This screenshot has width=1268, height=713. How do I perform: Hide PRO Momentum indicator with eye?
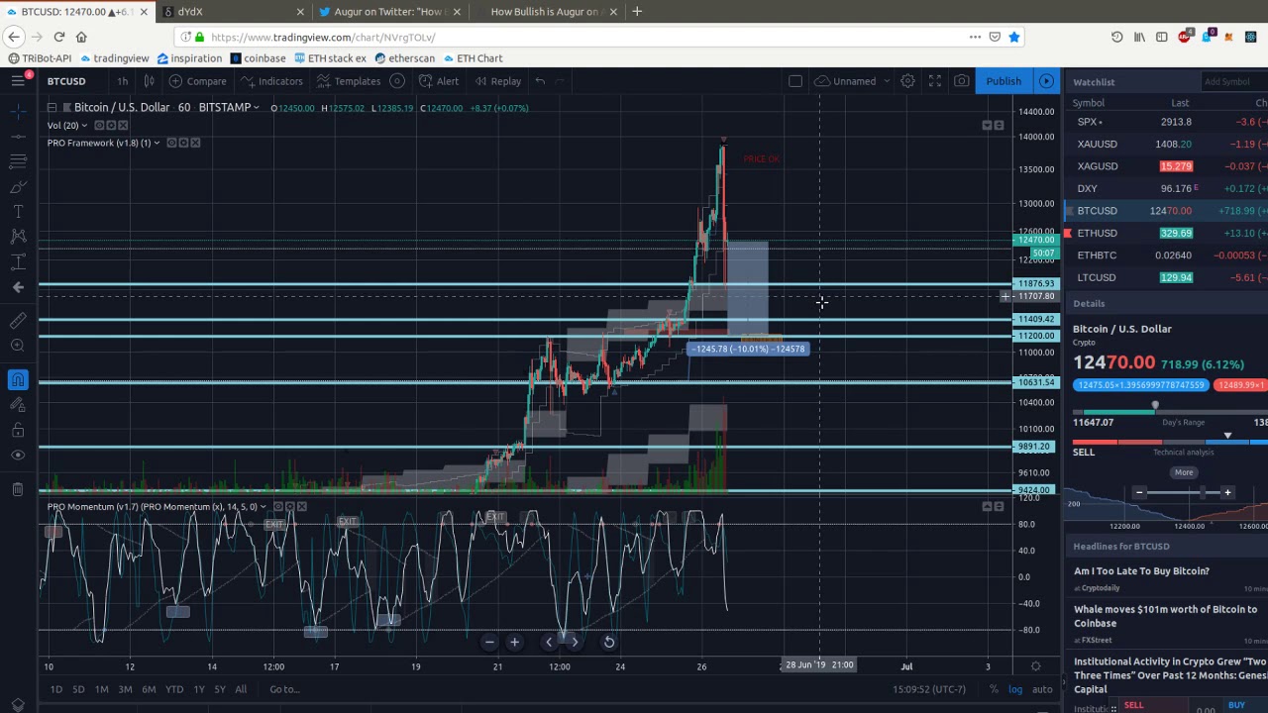pyautogui.click(x=278, y=507)
